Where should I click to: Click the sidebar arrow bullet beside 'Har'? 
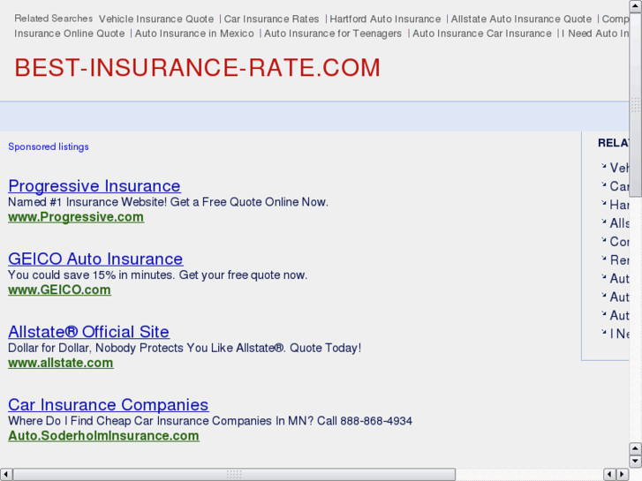[x=603, y=203]
